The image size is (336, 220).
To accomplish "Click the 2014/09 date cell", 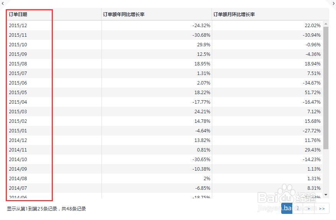I will click(x=18, y=169).
